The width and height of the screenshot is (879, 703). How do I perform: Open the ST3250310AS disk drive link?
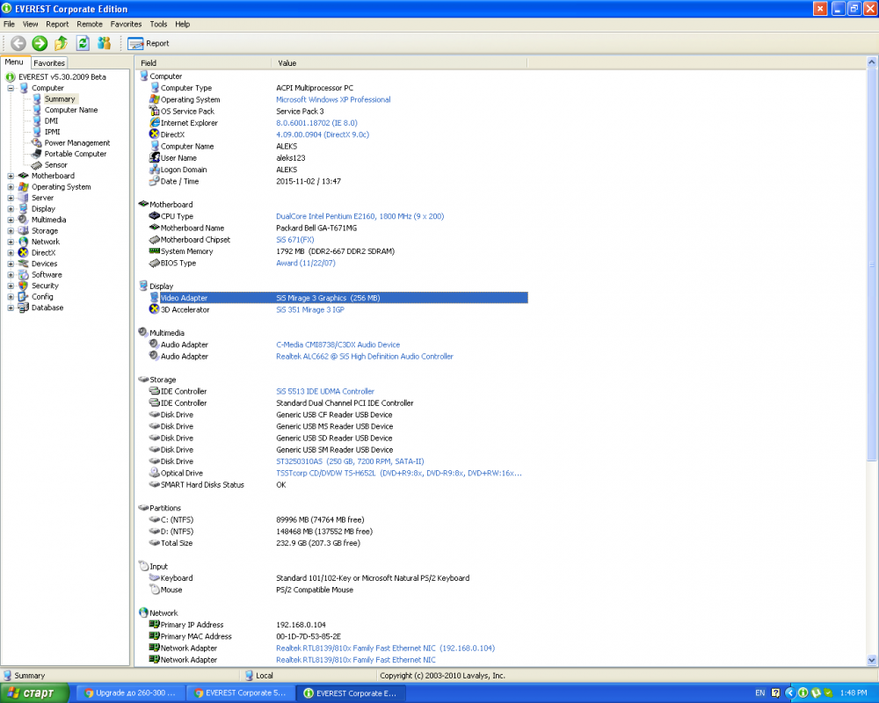click(350, 462)
